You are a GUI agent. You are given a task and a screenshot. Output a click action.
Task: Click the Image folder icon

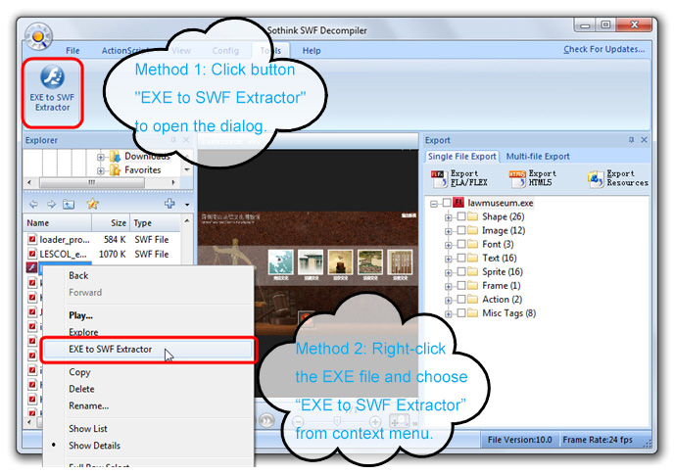coord(473,230)
